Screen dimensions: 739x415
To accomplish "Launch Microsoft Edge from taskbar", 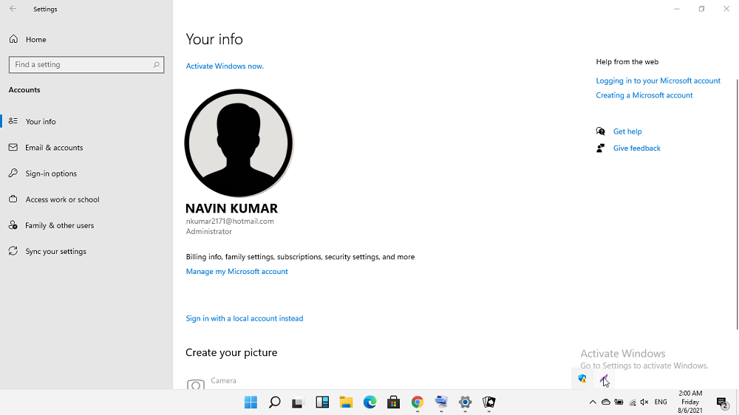I will [x=369, y=402].
